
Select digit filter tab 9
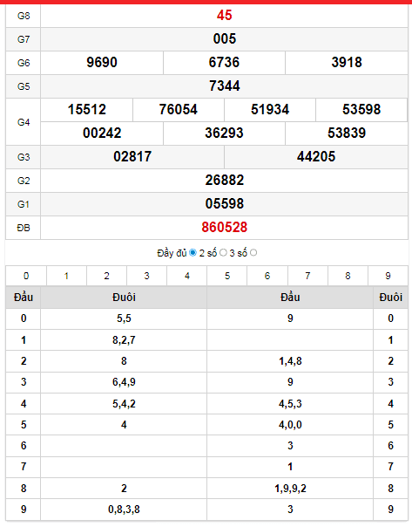pos(388,276)
